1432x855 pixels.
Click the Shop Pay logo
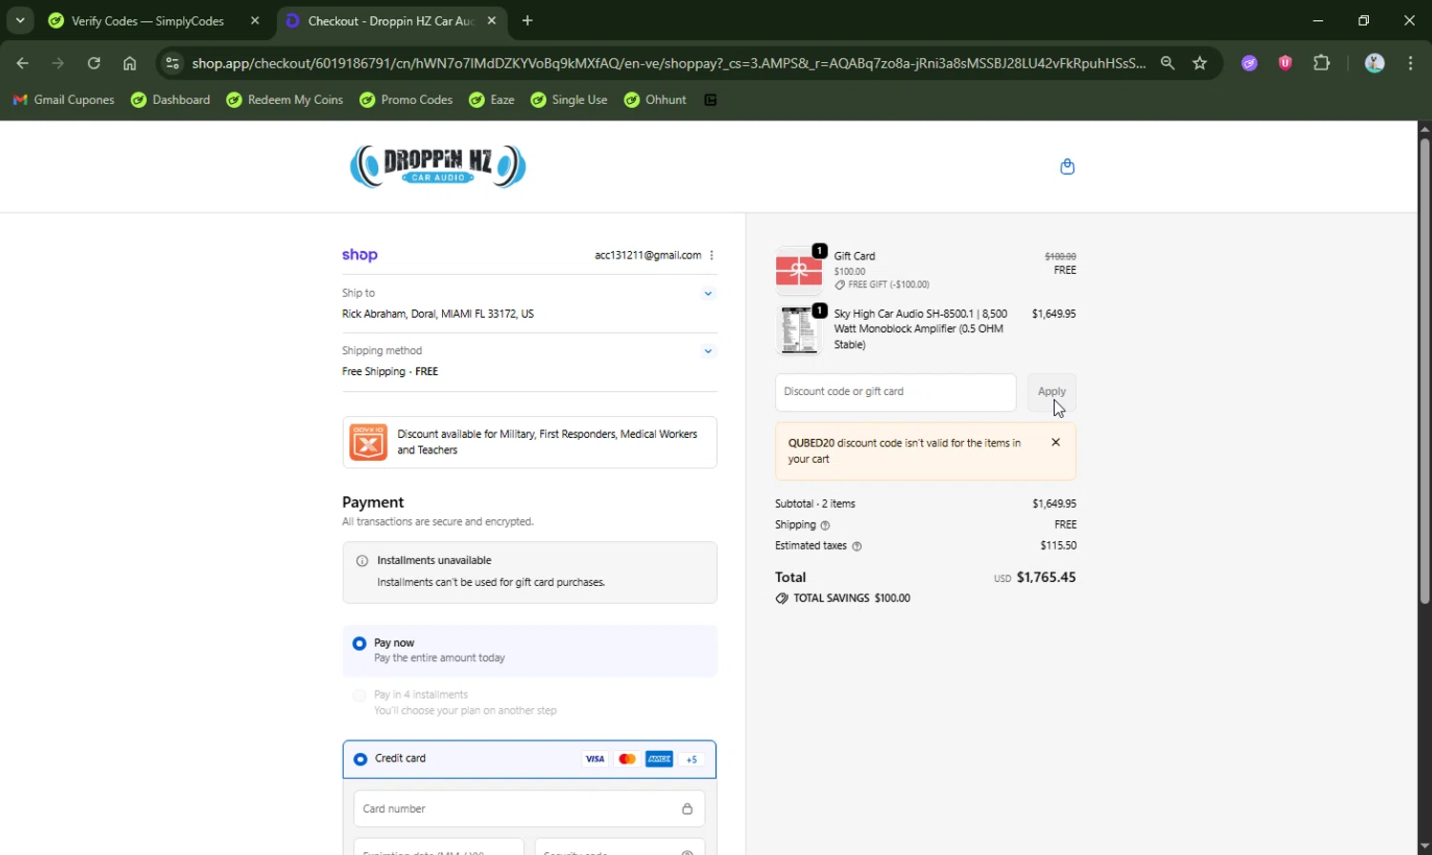pyautogui.click(x=360, y=255)
